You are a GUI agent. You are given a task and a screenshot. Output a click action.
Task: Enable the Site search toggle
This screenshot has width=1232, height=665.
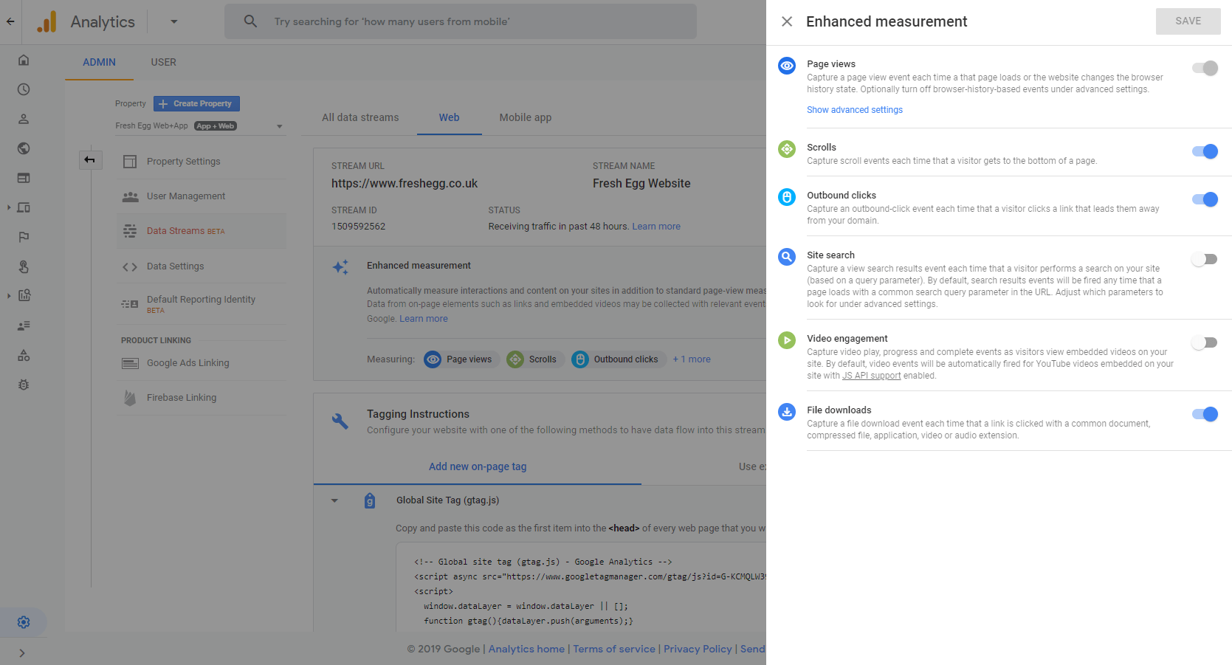(1205, 259)
